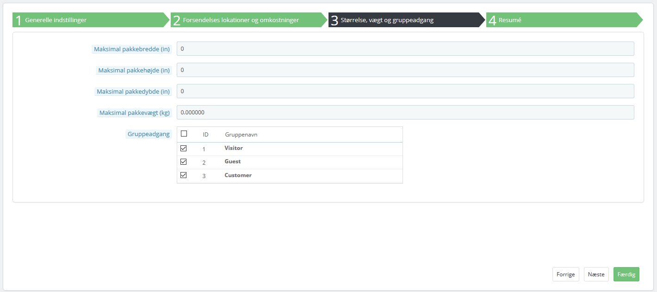Click ID value 2 in group table
Screen dimensions: 657x292
coord(204,163)
